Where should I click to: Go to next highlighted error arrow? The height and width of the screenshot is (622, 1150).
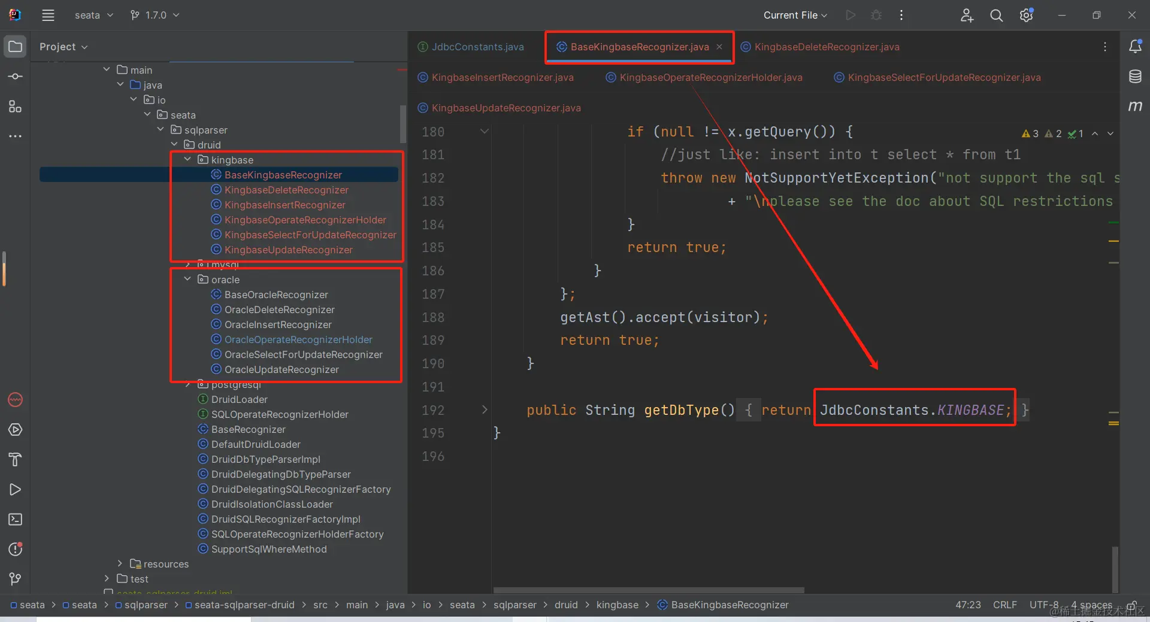pos(1110,133)
